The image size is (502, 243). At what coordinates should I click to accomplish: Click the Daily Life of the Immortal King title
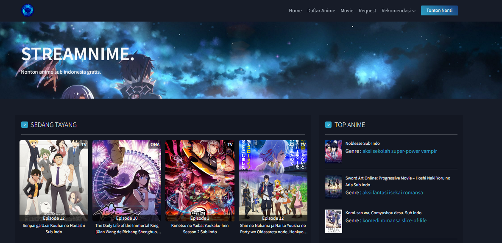127,229
